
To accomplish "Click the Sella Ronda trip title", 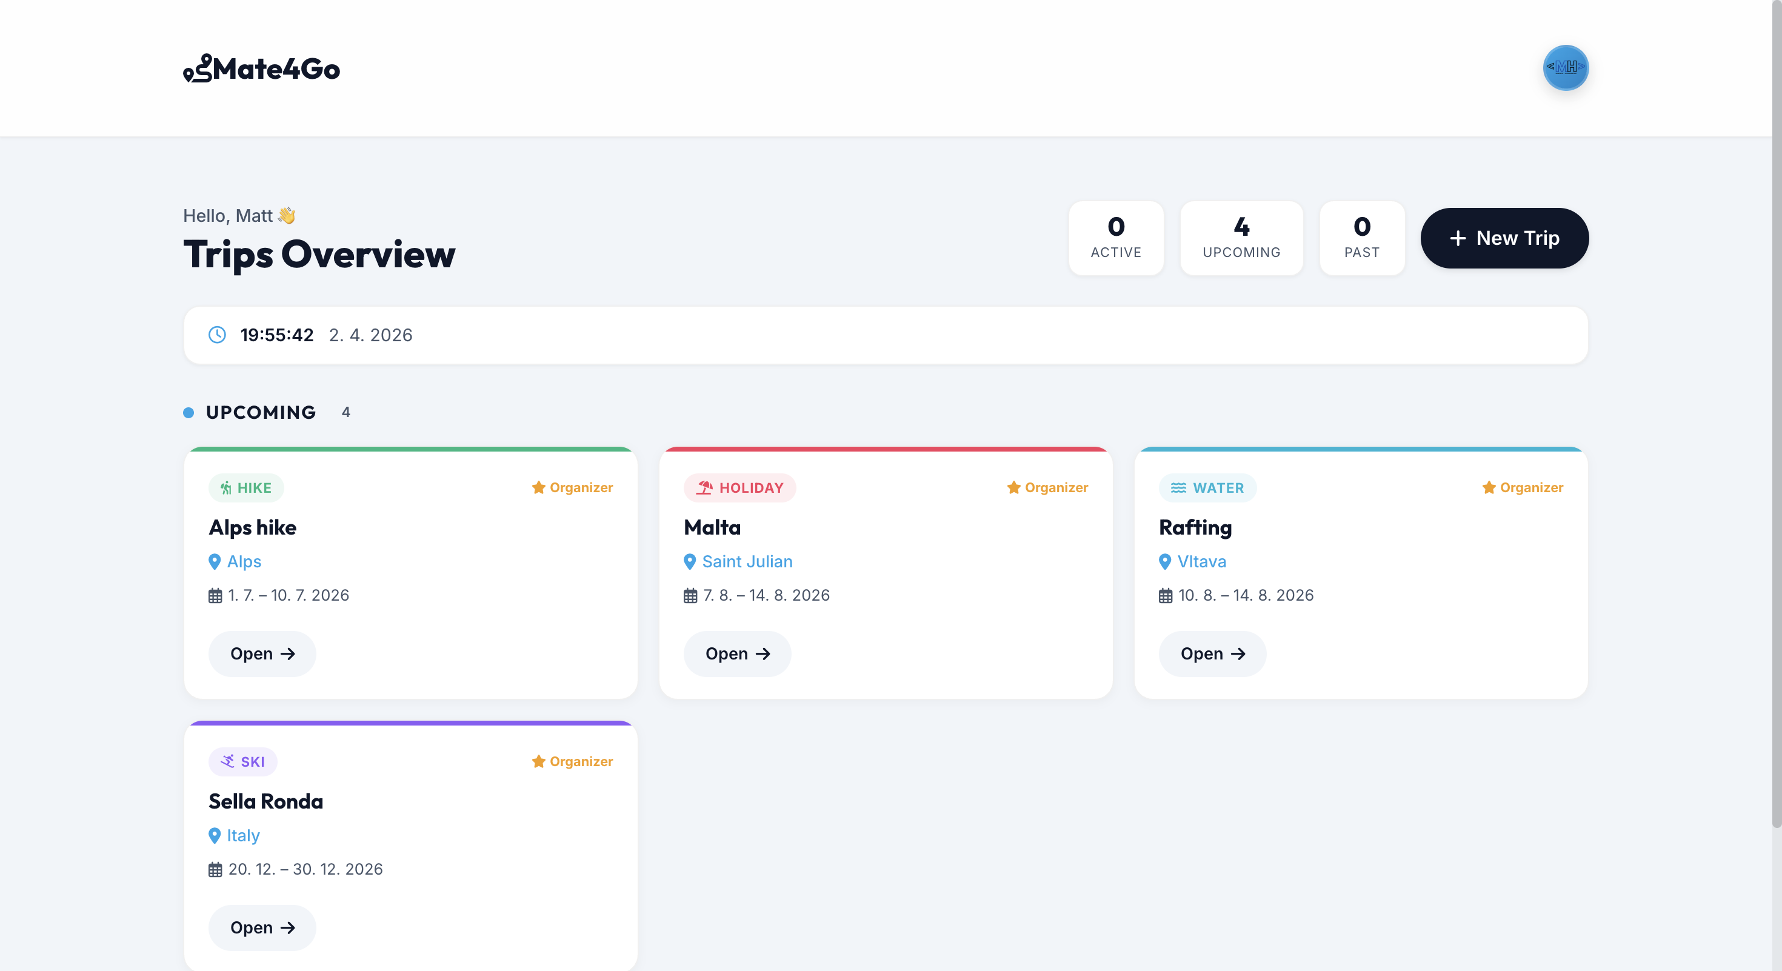I will point(265,801).
